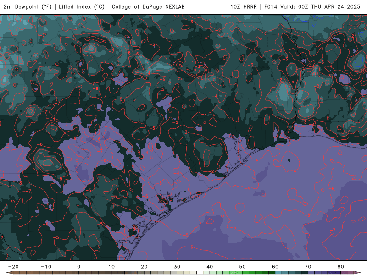Click the 'College of DuPage NEXLAB' label
The width and height of the screenshot is (367, 275).
tap(148, 7)
